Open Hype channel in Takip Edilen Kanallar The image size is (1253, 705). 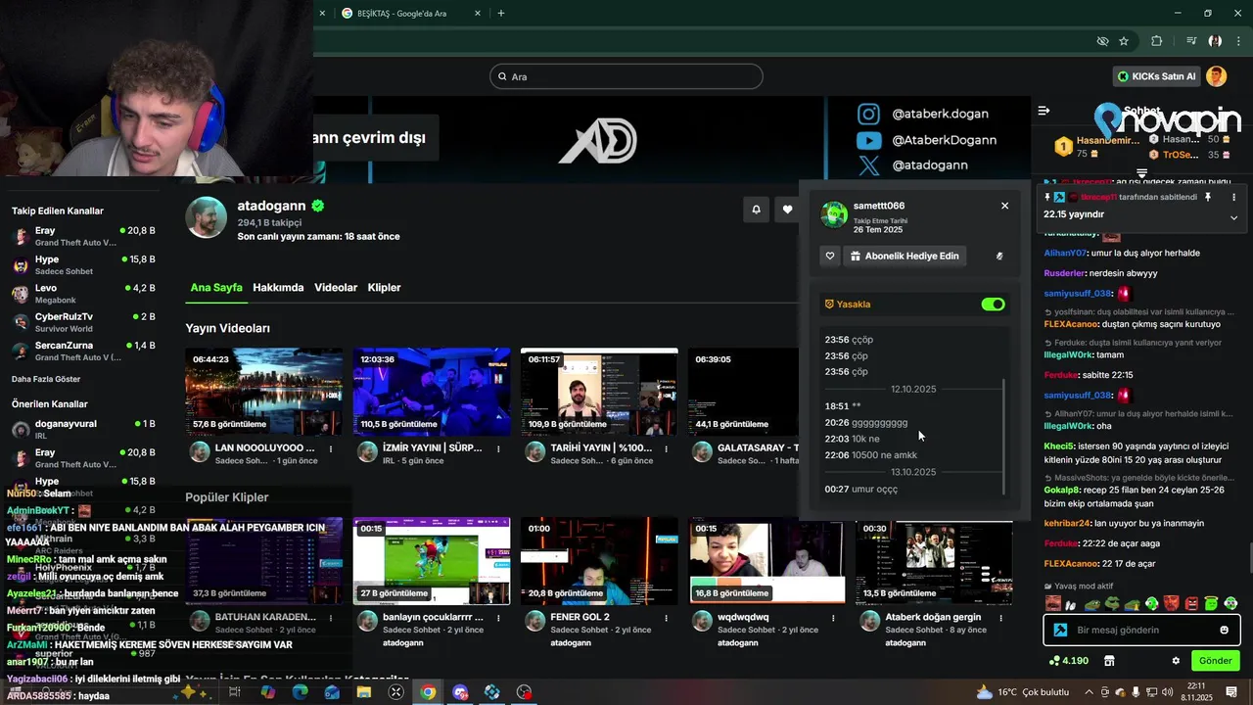point(83,264)
